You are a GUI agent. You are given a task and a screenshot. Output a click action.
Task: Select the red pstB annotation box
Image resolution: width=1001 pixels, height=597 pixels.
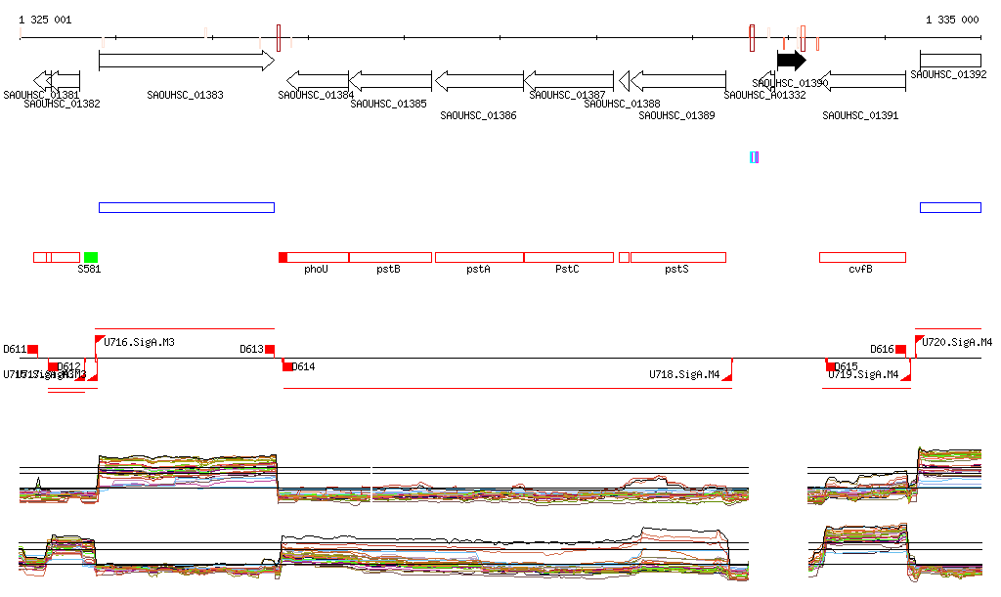390,258
